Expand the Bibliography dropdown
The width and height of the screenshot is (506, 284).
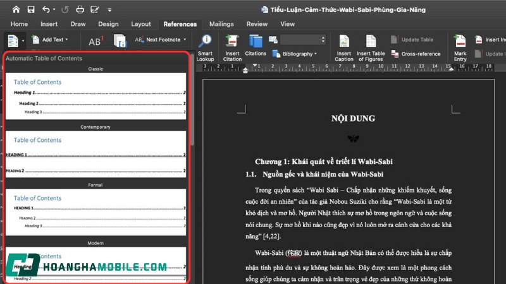[316, 54]
